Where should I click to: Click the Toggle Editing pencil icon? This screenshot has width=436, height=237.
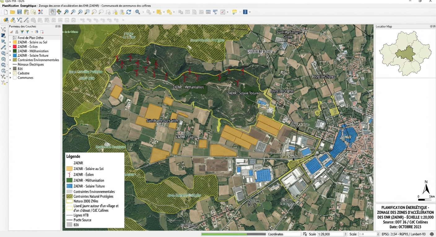point(13,20)
